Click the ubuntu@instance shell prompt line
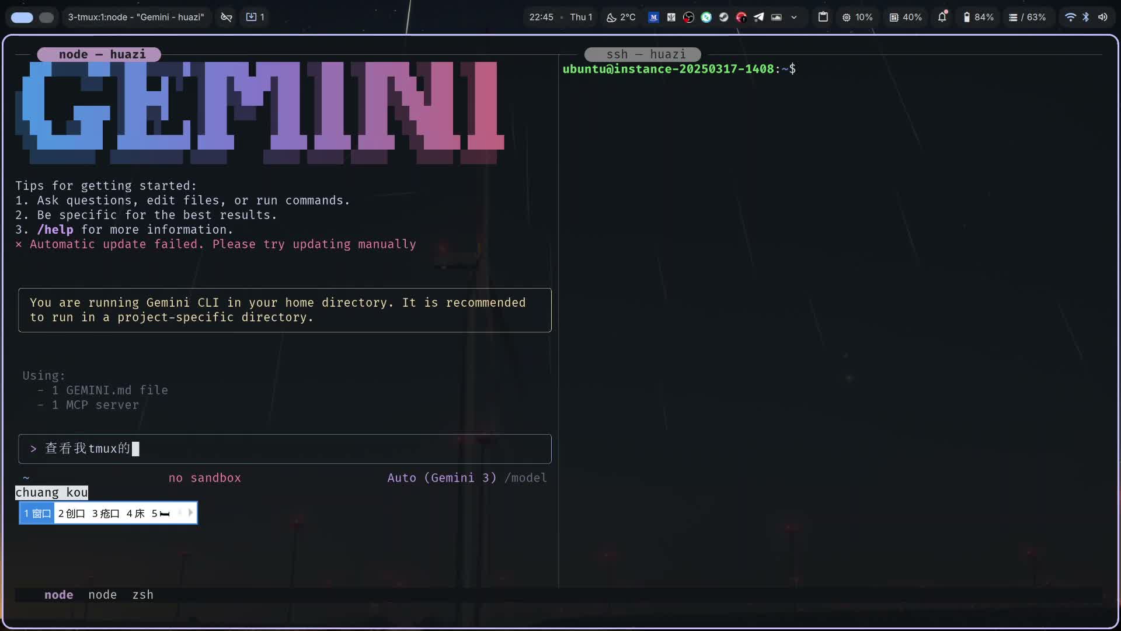 (x=679, y=69)
